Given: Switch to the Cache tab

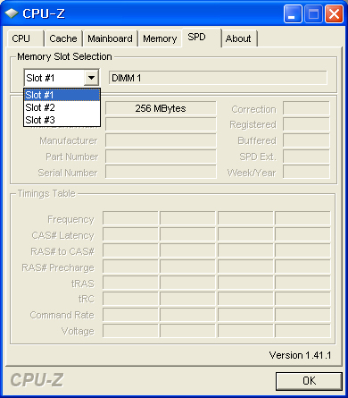Looking at the screenshot, I should point(63,38).
